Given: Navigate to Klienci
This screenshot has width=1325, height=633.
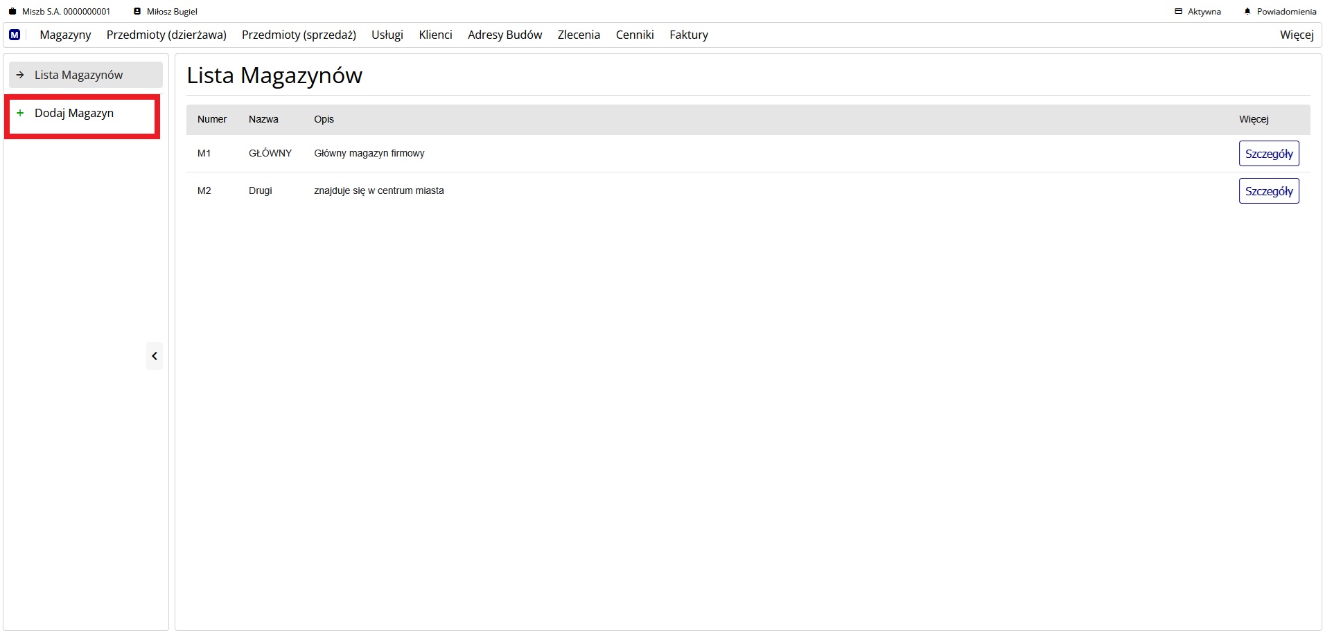Looking at the screenshot, I should 435,35.
